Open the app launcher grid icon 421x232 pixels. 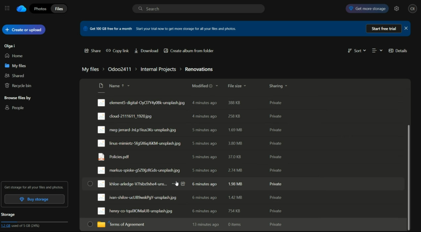click(x=7, y=9)
